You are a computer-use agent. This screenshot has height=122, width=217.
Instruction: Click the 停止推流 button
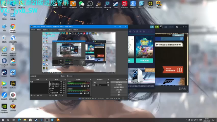pyautogui.click(x=119, y=82)
